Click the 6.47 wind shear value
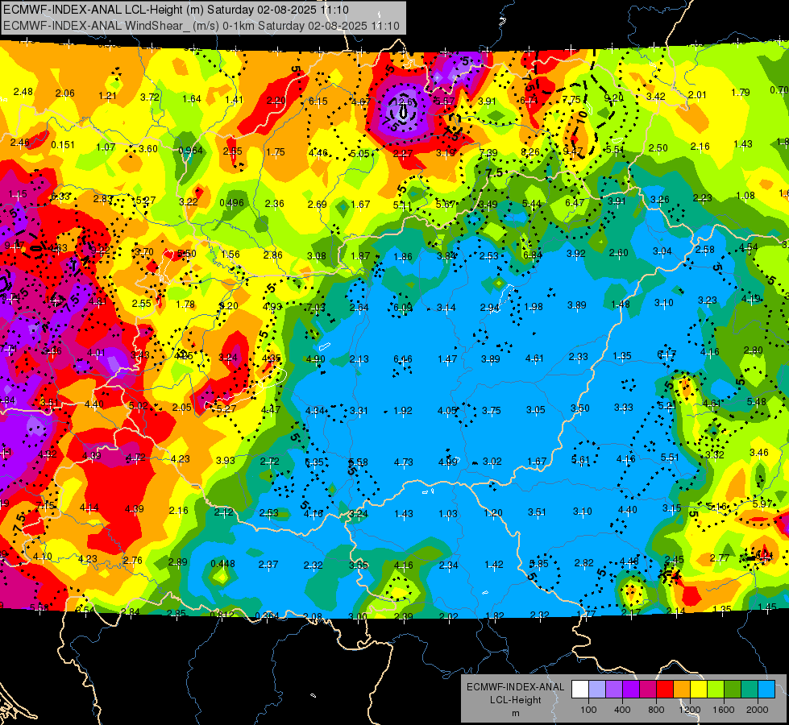The height and width of the screenshot is (725, 789). point(575,203)
